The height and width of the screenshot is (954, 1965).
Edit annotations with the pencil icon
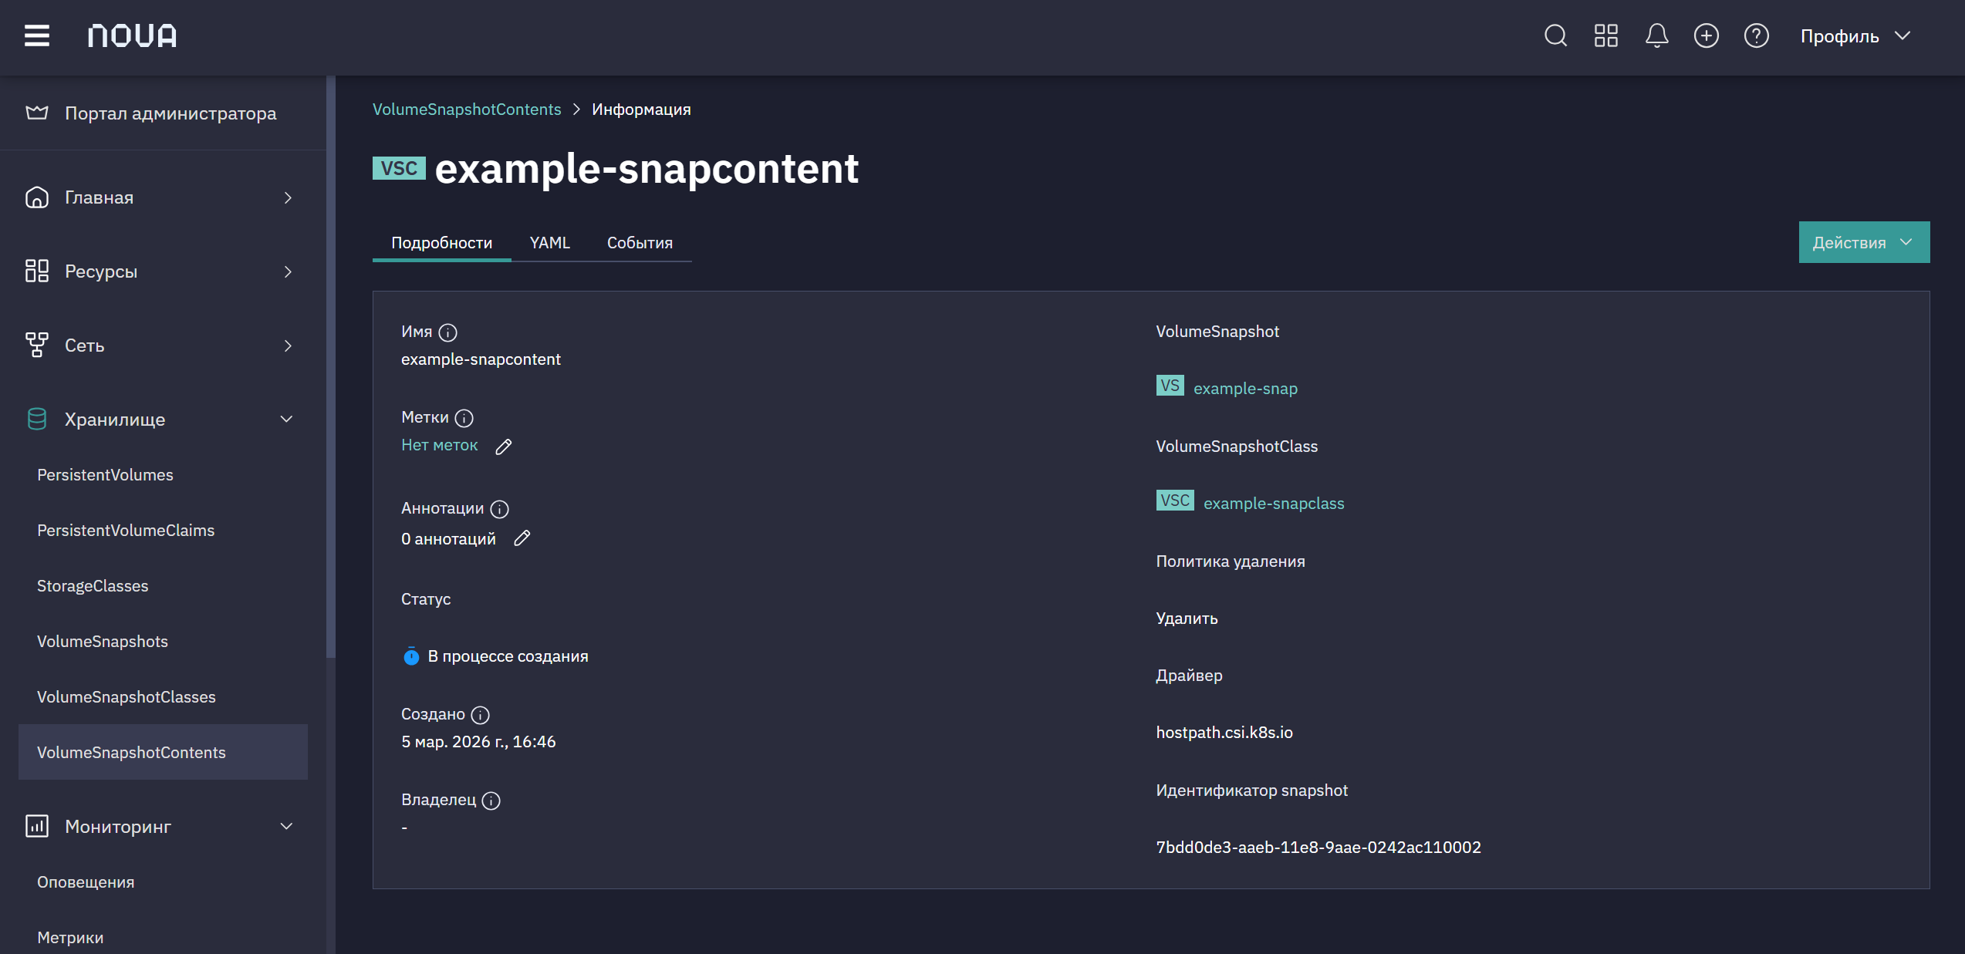(x=522, y=538)
